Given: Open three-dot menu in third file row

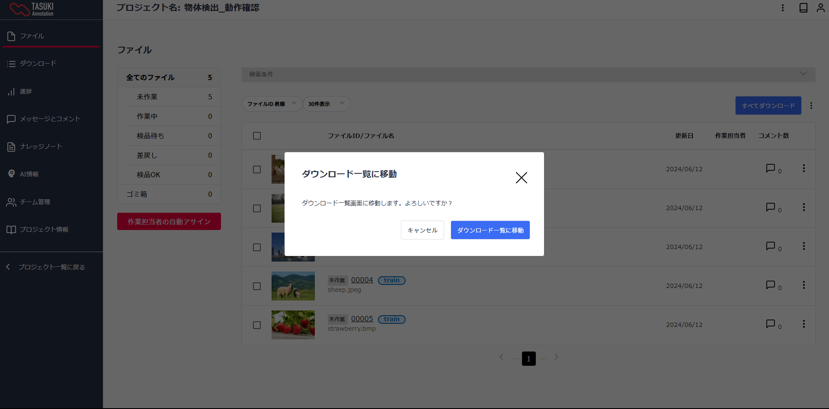Looking at the screenshot, I should [x=804, y=246].
